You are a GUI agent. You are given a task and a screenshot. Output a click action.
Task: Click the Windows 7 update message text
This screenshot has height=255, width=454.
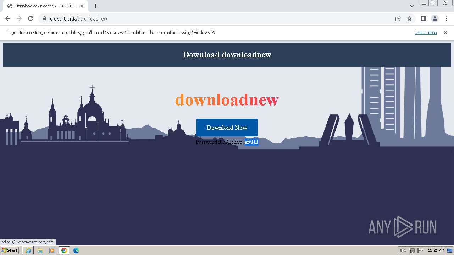[110, 33]
